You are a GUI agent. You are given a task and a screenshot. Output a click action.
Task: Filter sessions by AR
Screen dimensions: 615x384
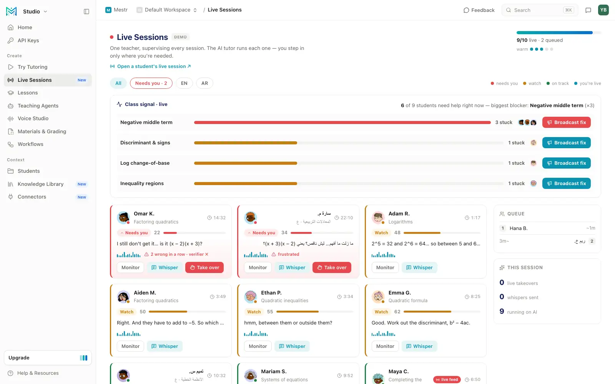point(204,83)
